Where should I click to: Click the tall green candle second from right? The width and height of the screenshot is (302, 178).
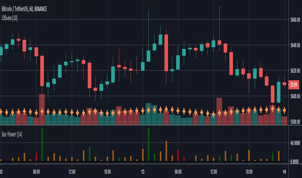tap(279, 92)
